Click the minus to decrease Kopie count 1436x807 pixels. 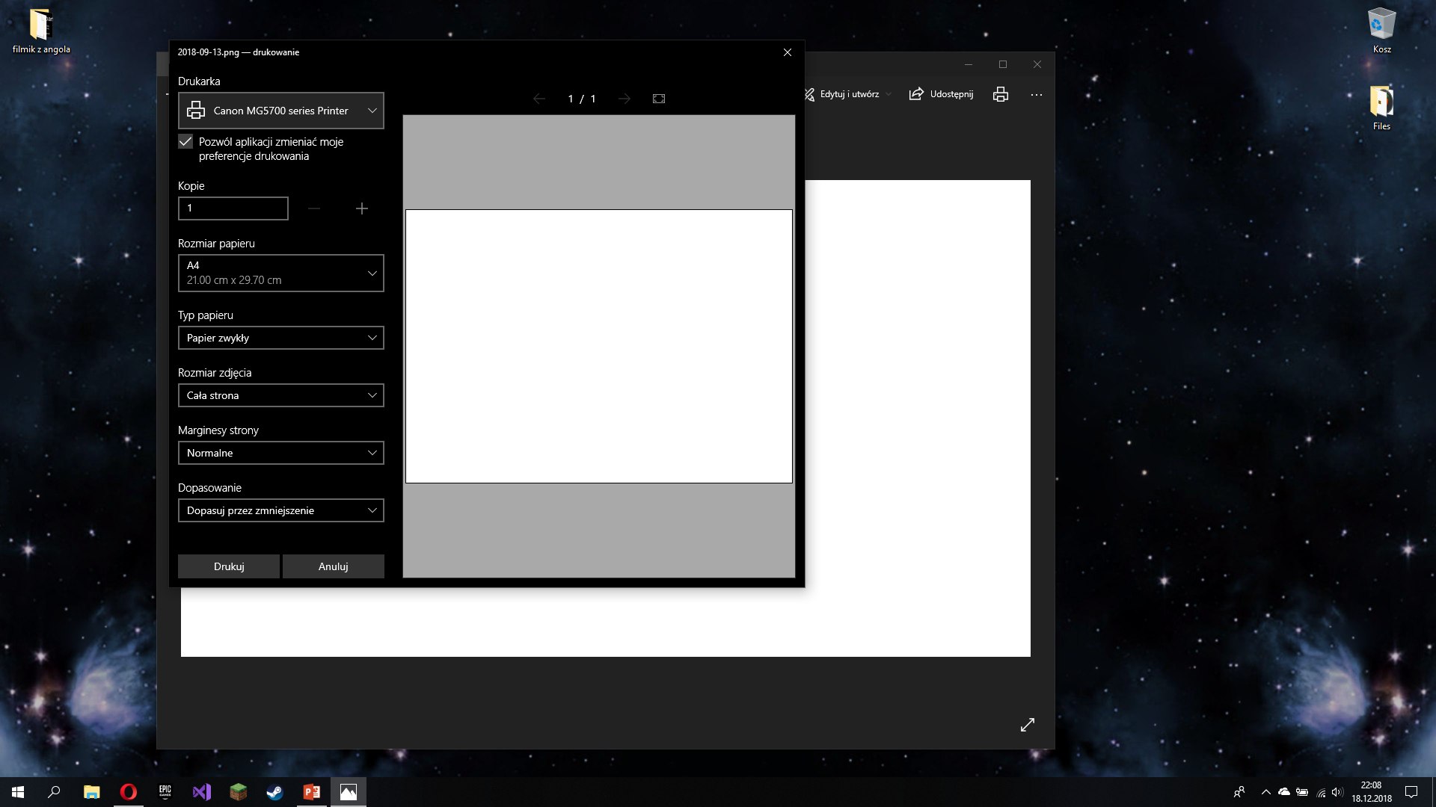pyautogui.click(x=314, y=208)
